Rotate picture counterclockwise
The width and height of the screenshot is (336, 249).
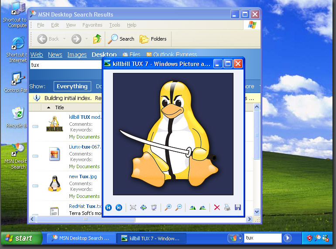pos(202,207)
